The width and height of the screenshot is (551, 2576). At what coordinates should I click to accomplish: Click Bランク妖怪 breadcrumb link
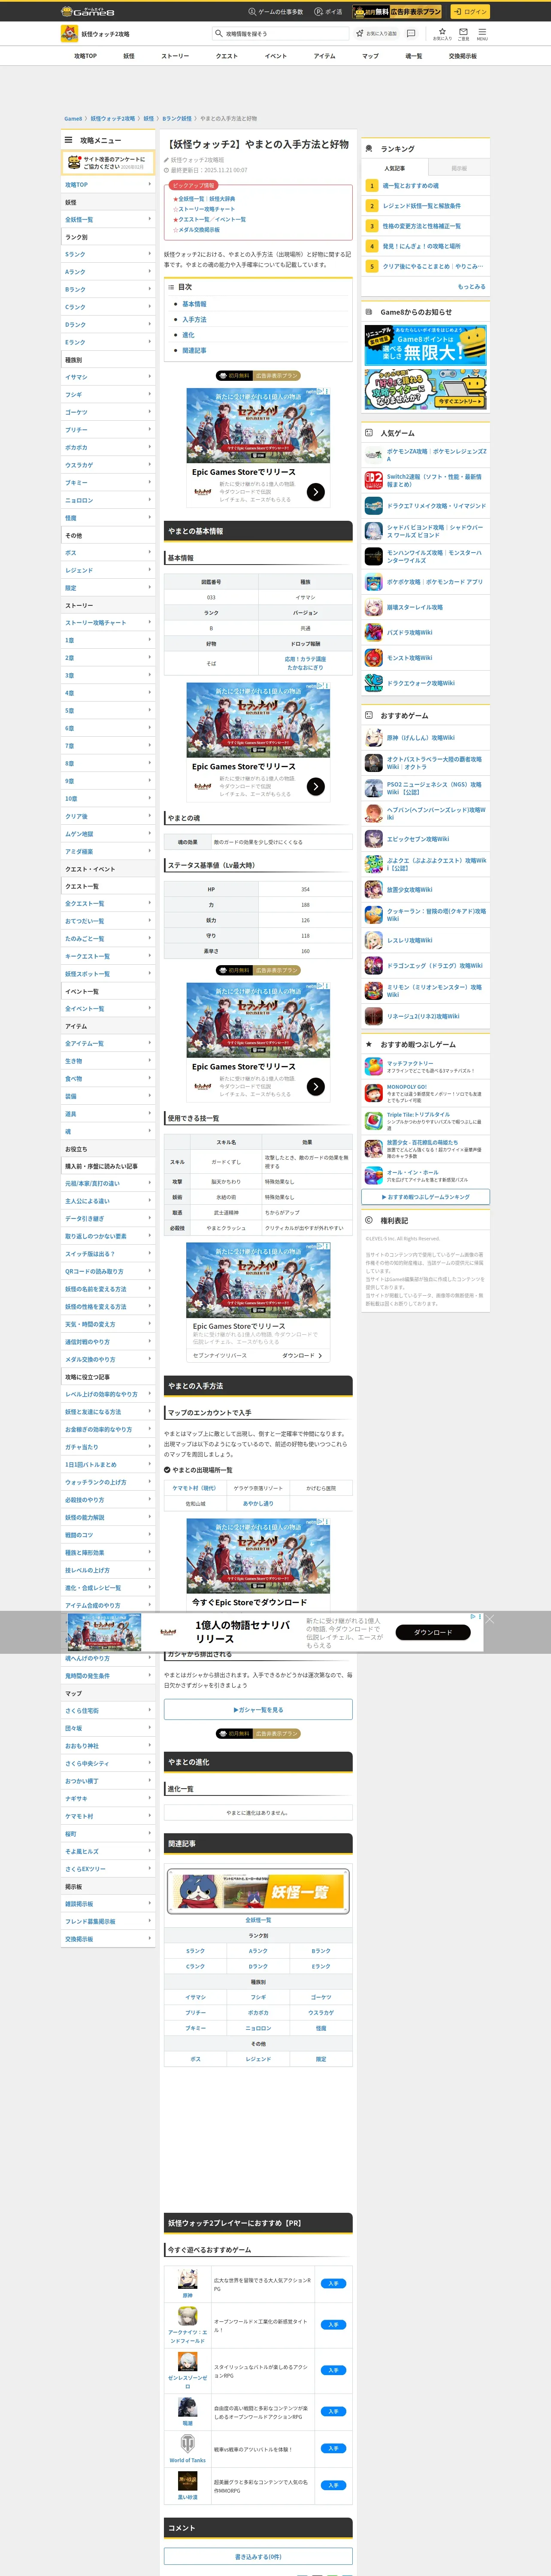tap(177, 119)
